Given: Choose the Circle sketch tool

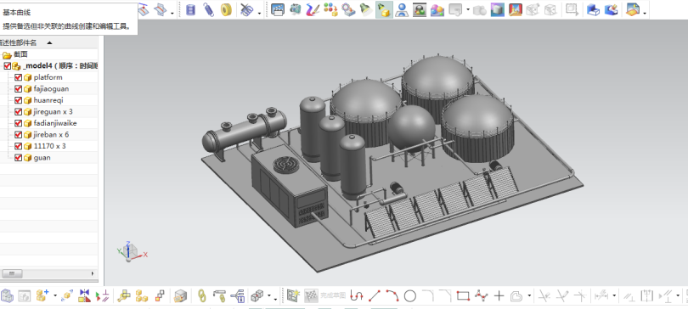Looking at the screenshot, I should point(409,296).
